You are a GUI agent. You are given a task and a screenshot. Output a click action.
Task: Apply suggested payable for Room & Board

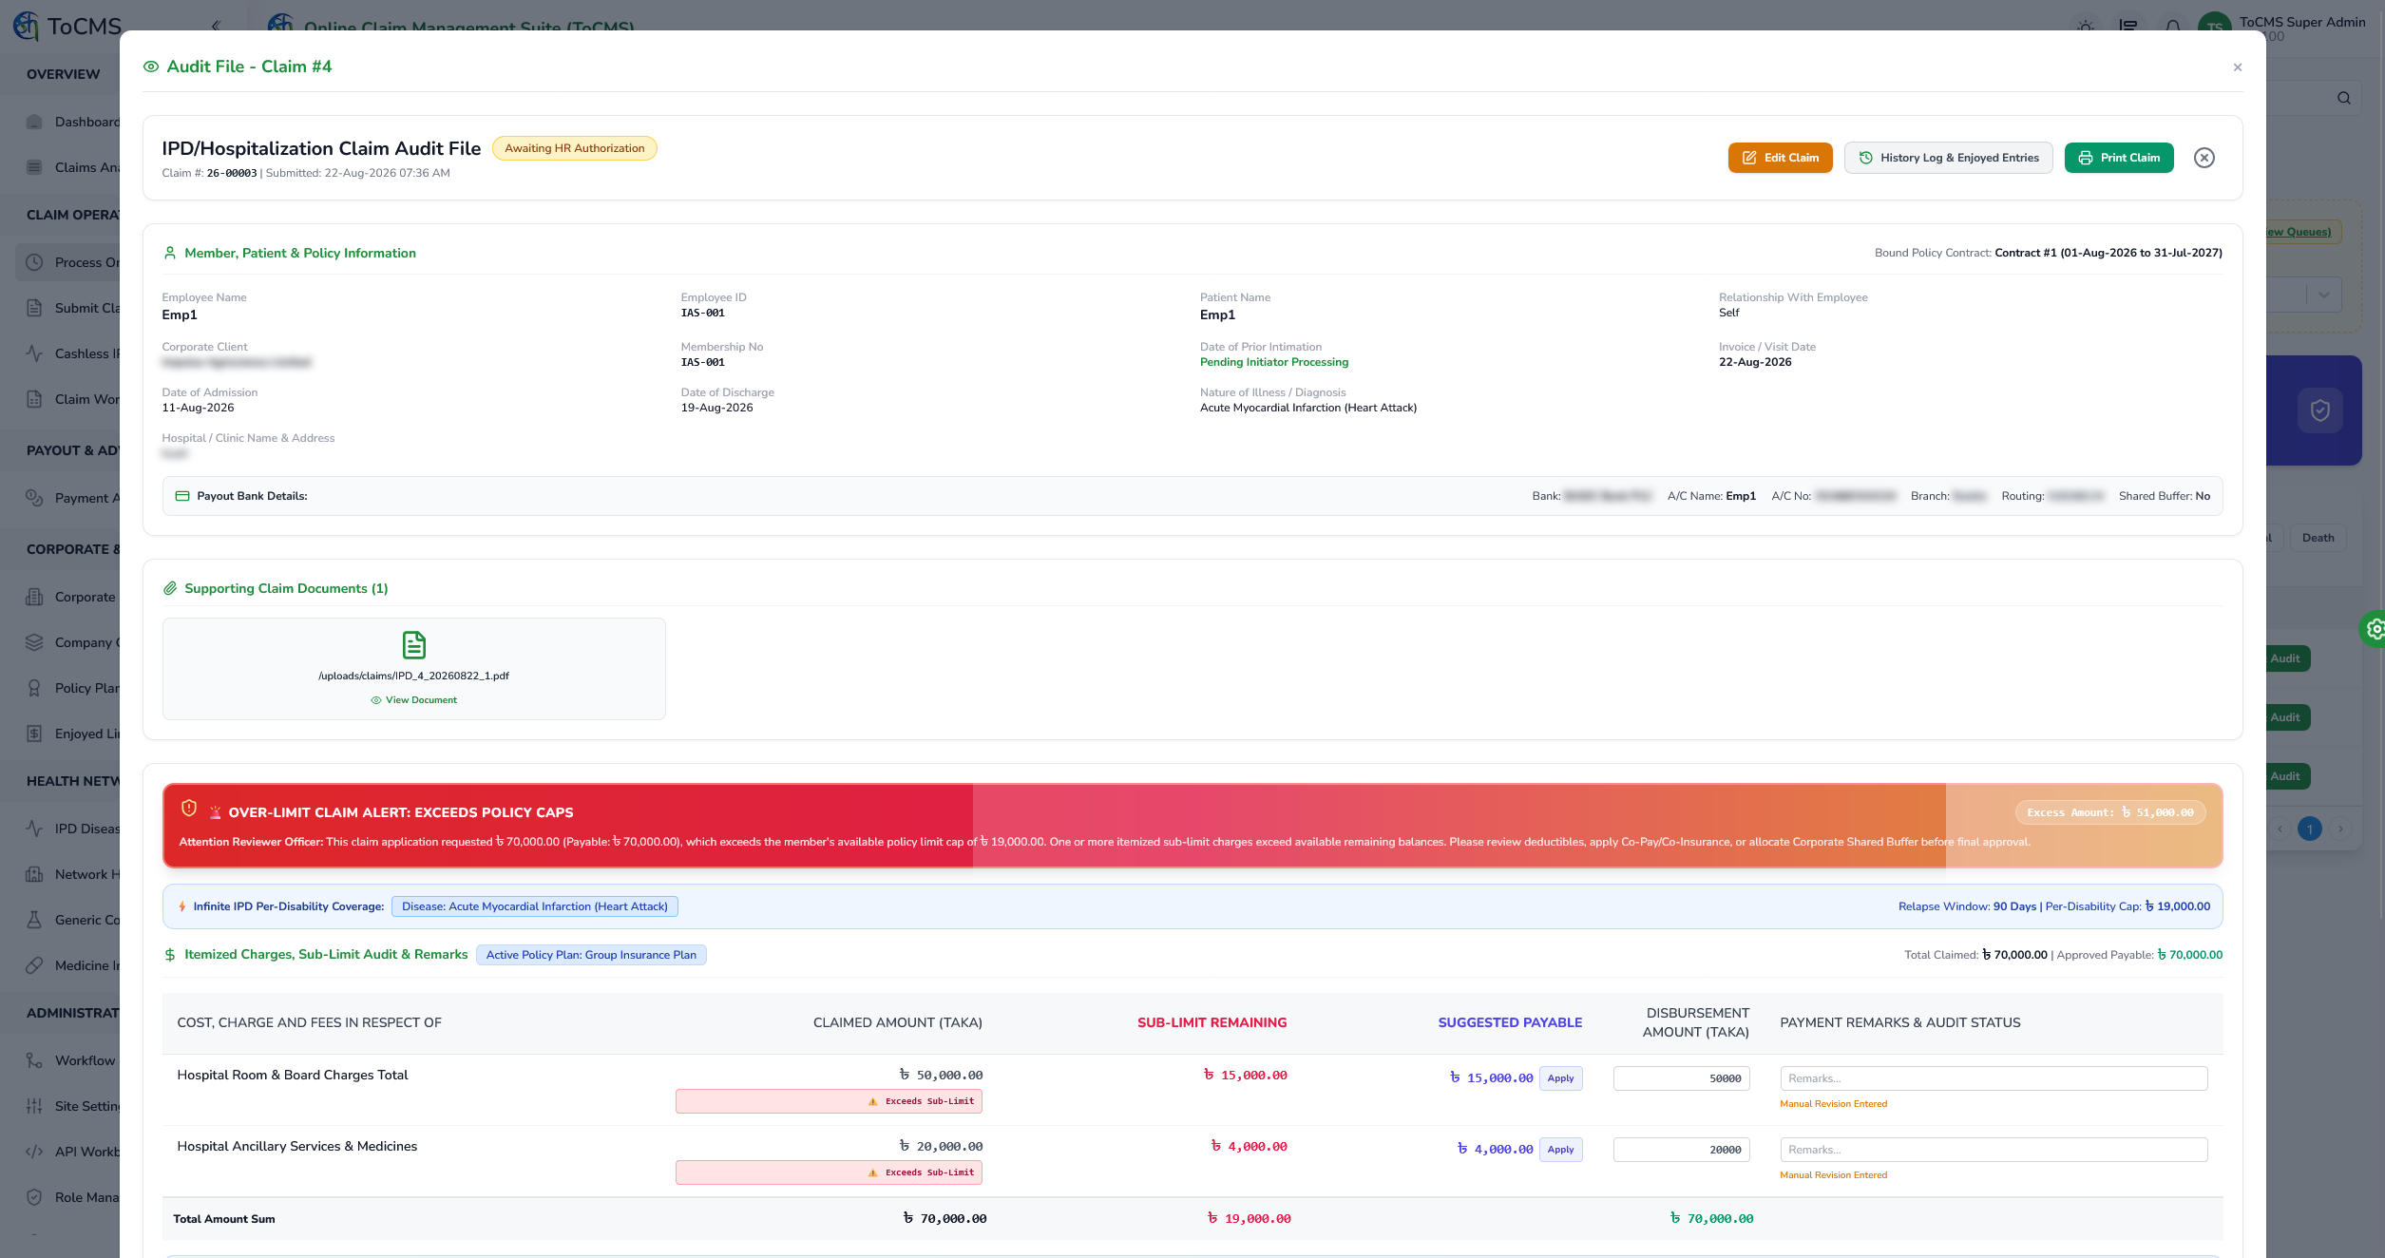pos(1560,1078)
